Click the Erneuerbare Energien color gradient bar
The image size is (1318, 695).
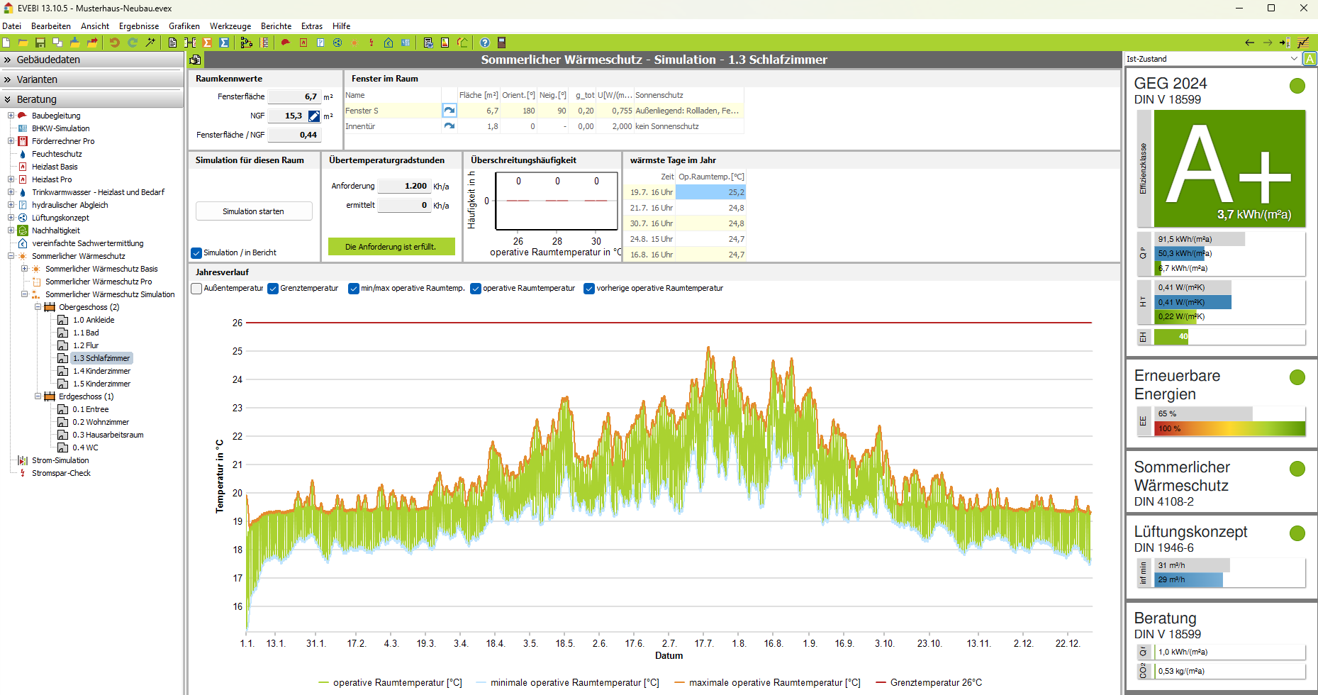pos(1229,428)
